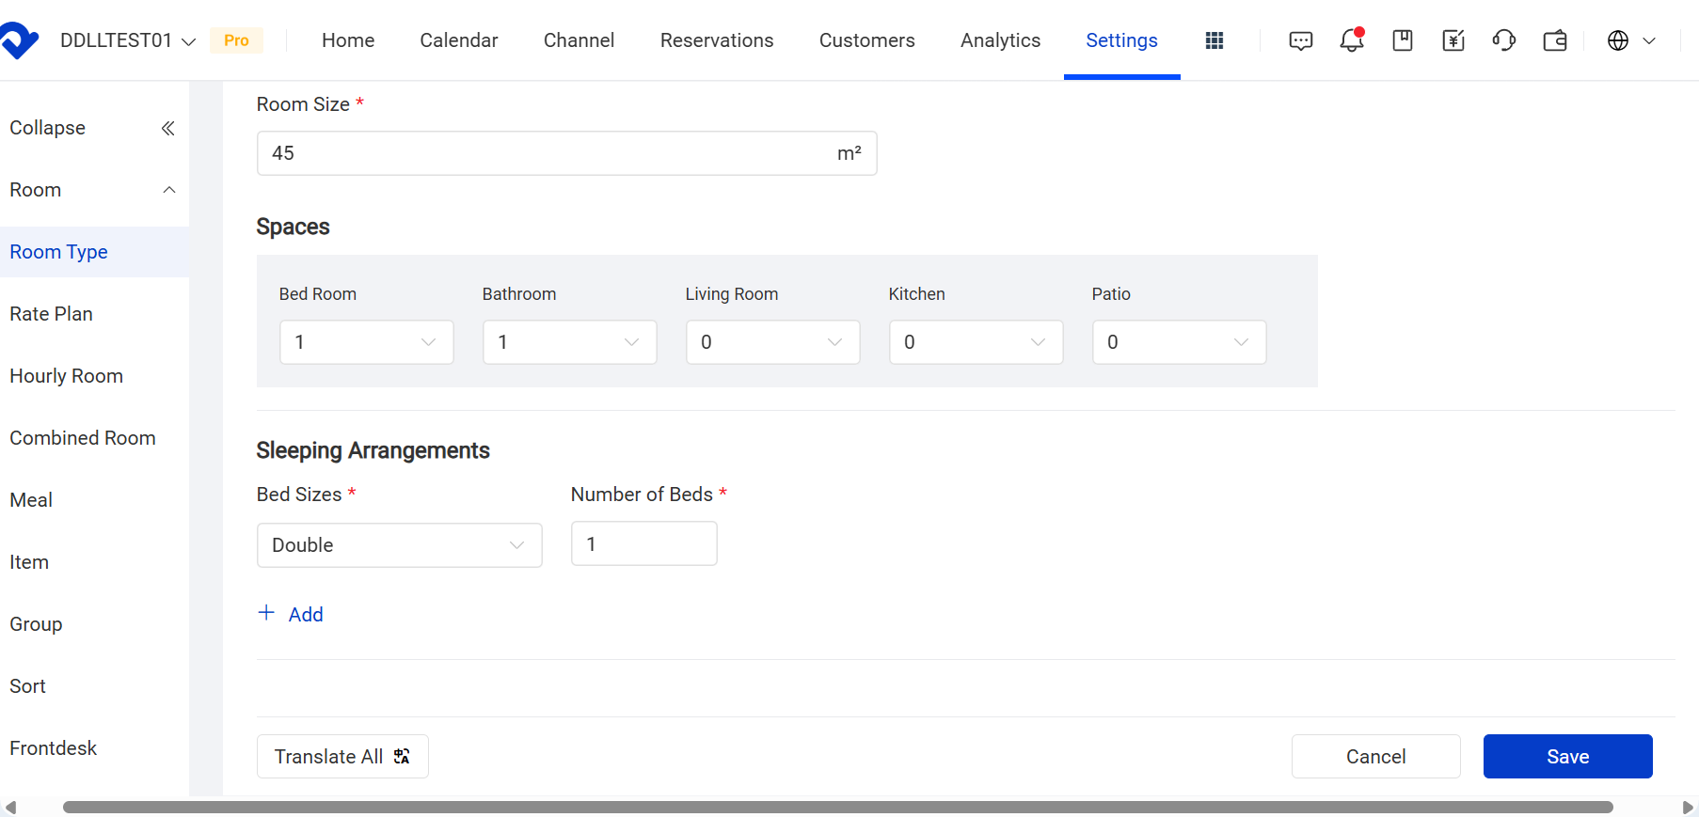Click the horizontal scrollbar at bottom

point(837,808)
